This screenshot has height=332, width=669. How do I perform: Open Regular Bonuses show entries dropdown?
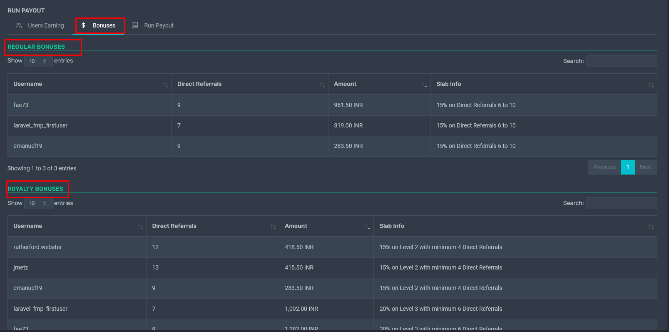pyautogui.click(x=38, y=61)
